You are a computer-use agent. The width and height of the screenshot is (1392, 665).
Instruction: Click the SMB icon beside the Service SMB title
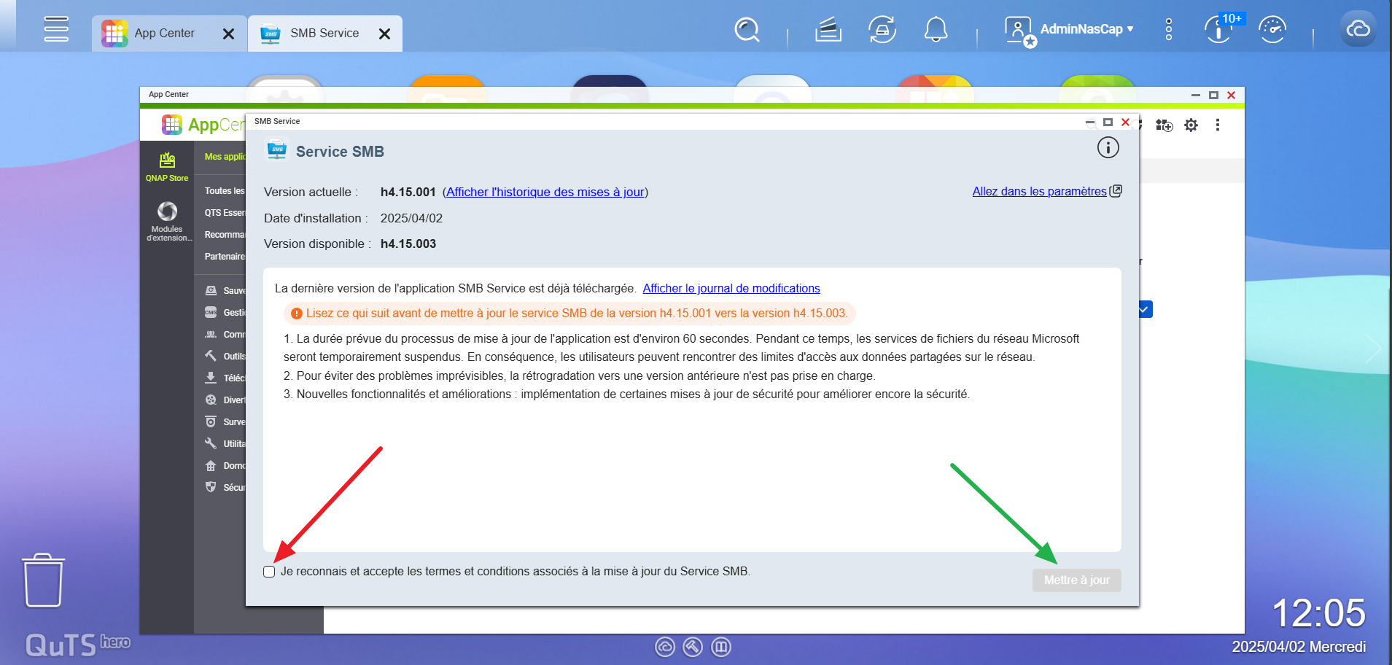click(277, 150)
